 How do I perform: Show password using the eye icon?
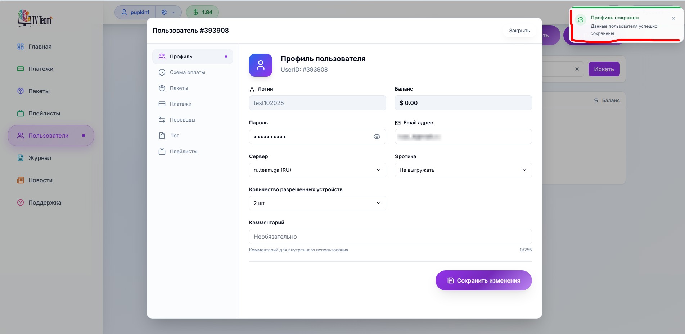point(377,137)
